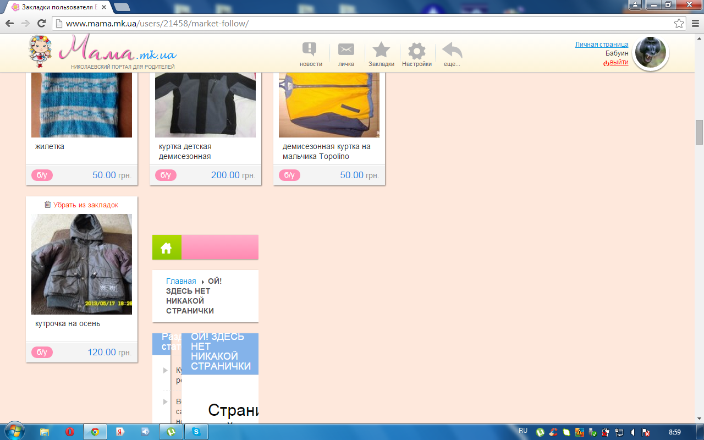Click the green home icon button

166,248
